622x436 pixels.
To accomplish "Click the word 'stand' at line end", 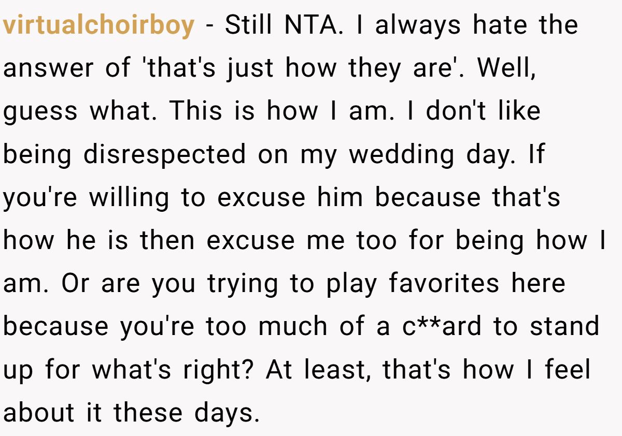I will (565, 327).
